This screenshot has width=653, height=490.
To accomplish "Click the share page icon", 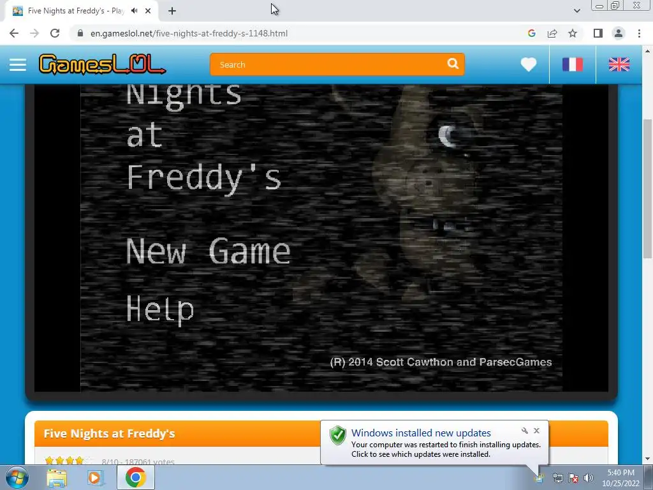I will pos(552,33).
